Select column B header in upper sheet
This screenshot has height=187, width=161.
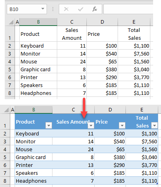coord(38,22)
